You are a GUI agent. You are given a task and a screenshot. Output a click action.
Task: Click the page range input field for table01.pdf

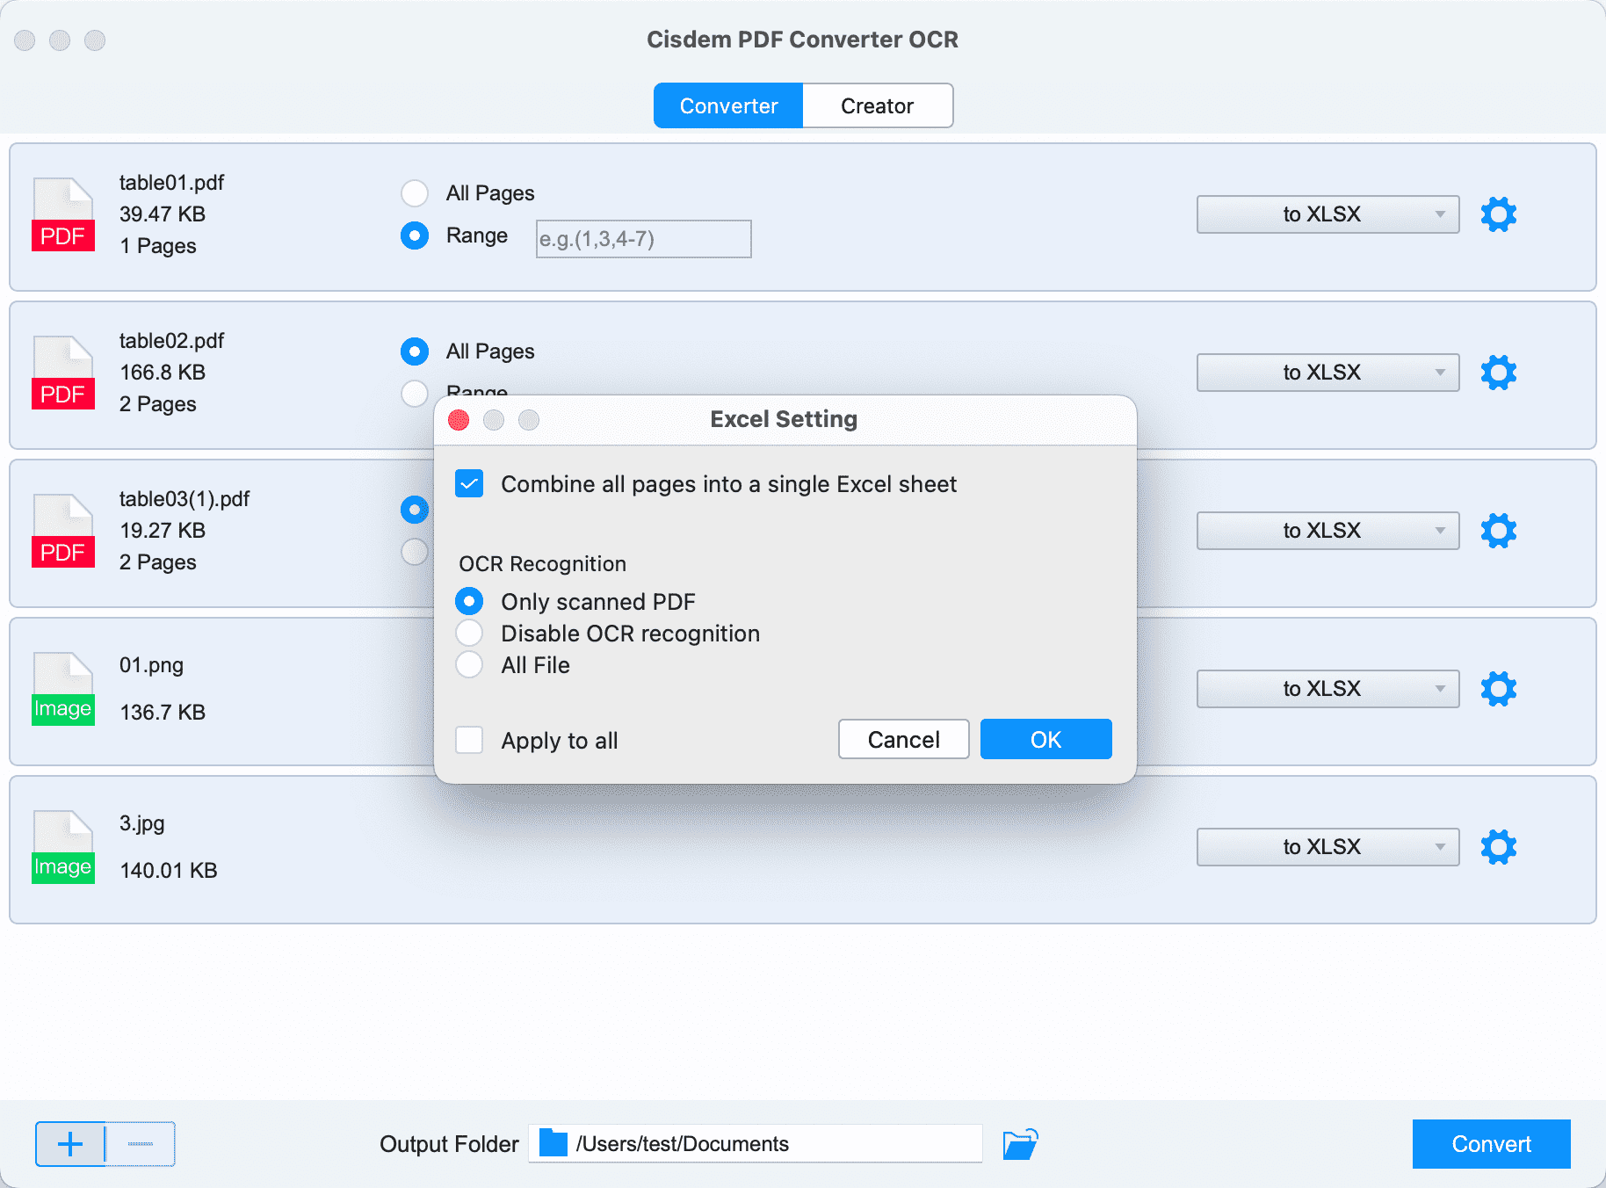click(x=642, y=238)
